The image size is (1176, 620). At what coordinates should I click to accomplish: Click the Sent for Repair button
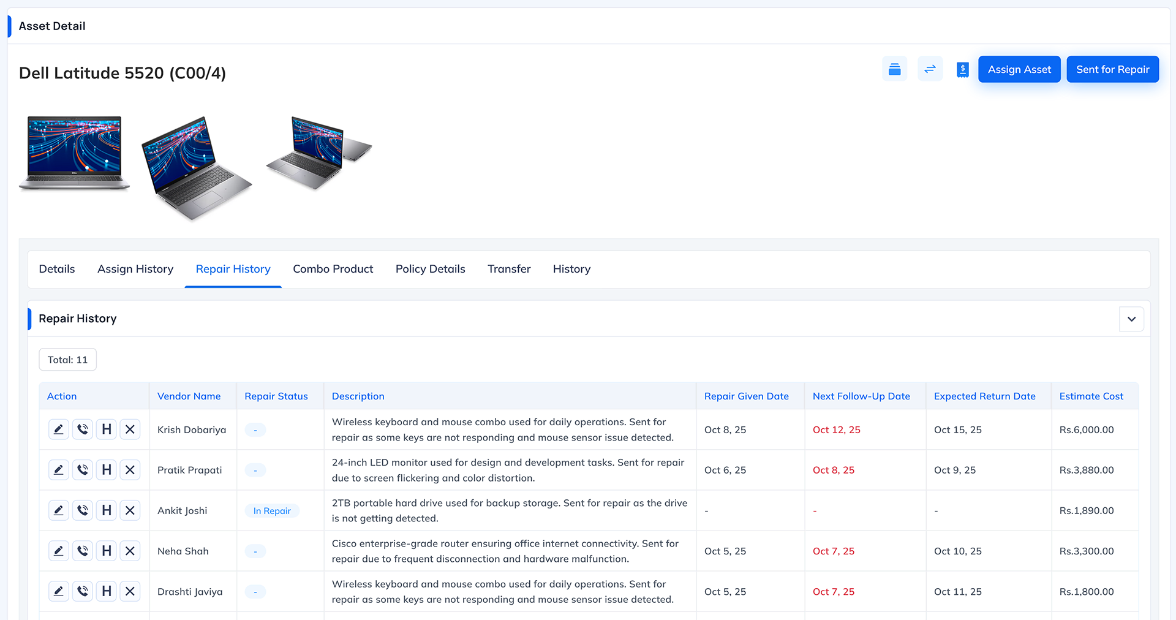tap(1112, 69)
